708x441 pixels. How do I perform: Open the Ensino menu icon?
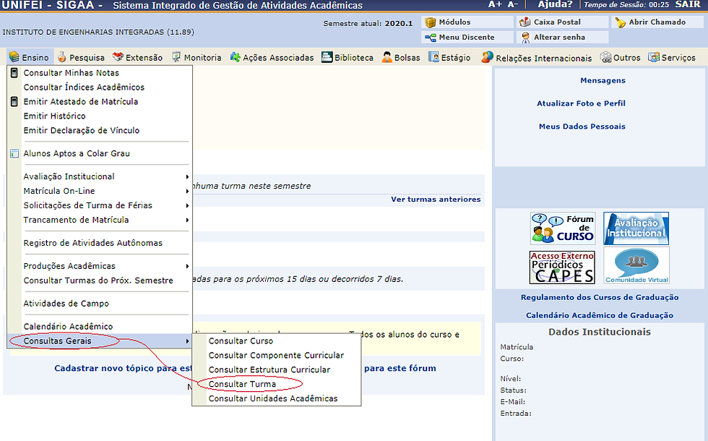point(14,57)
